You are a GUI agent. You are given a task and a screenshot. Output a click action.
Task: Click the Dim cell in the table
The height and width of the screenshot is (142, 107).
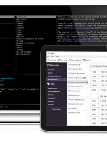tap(94, 90)
